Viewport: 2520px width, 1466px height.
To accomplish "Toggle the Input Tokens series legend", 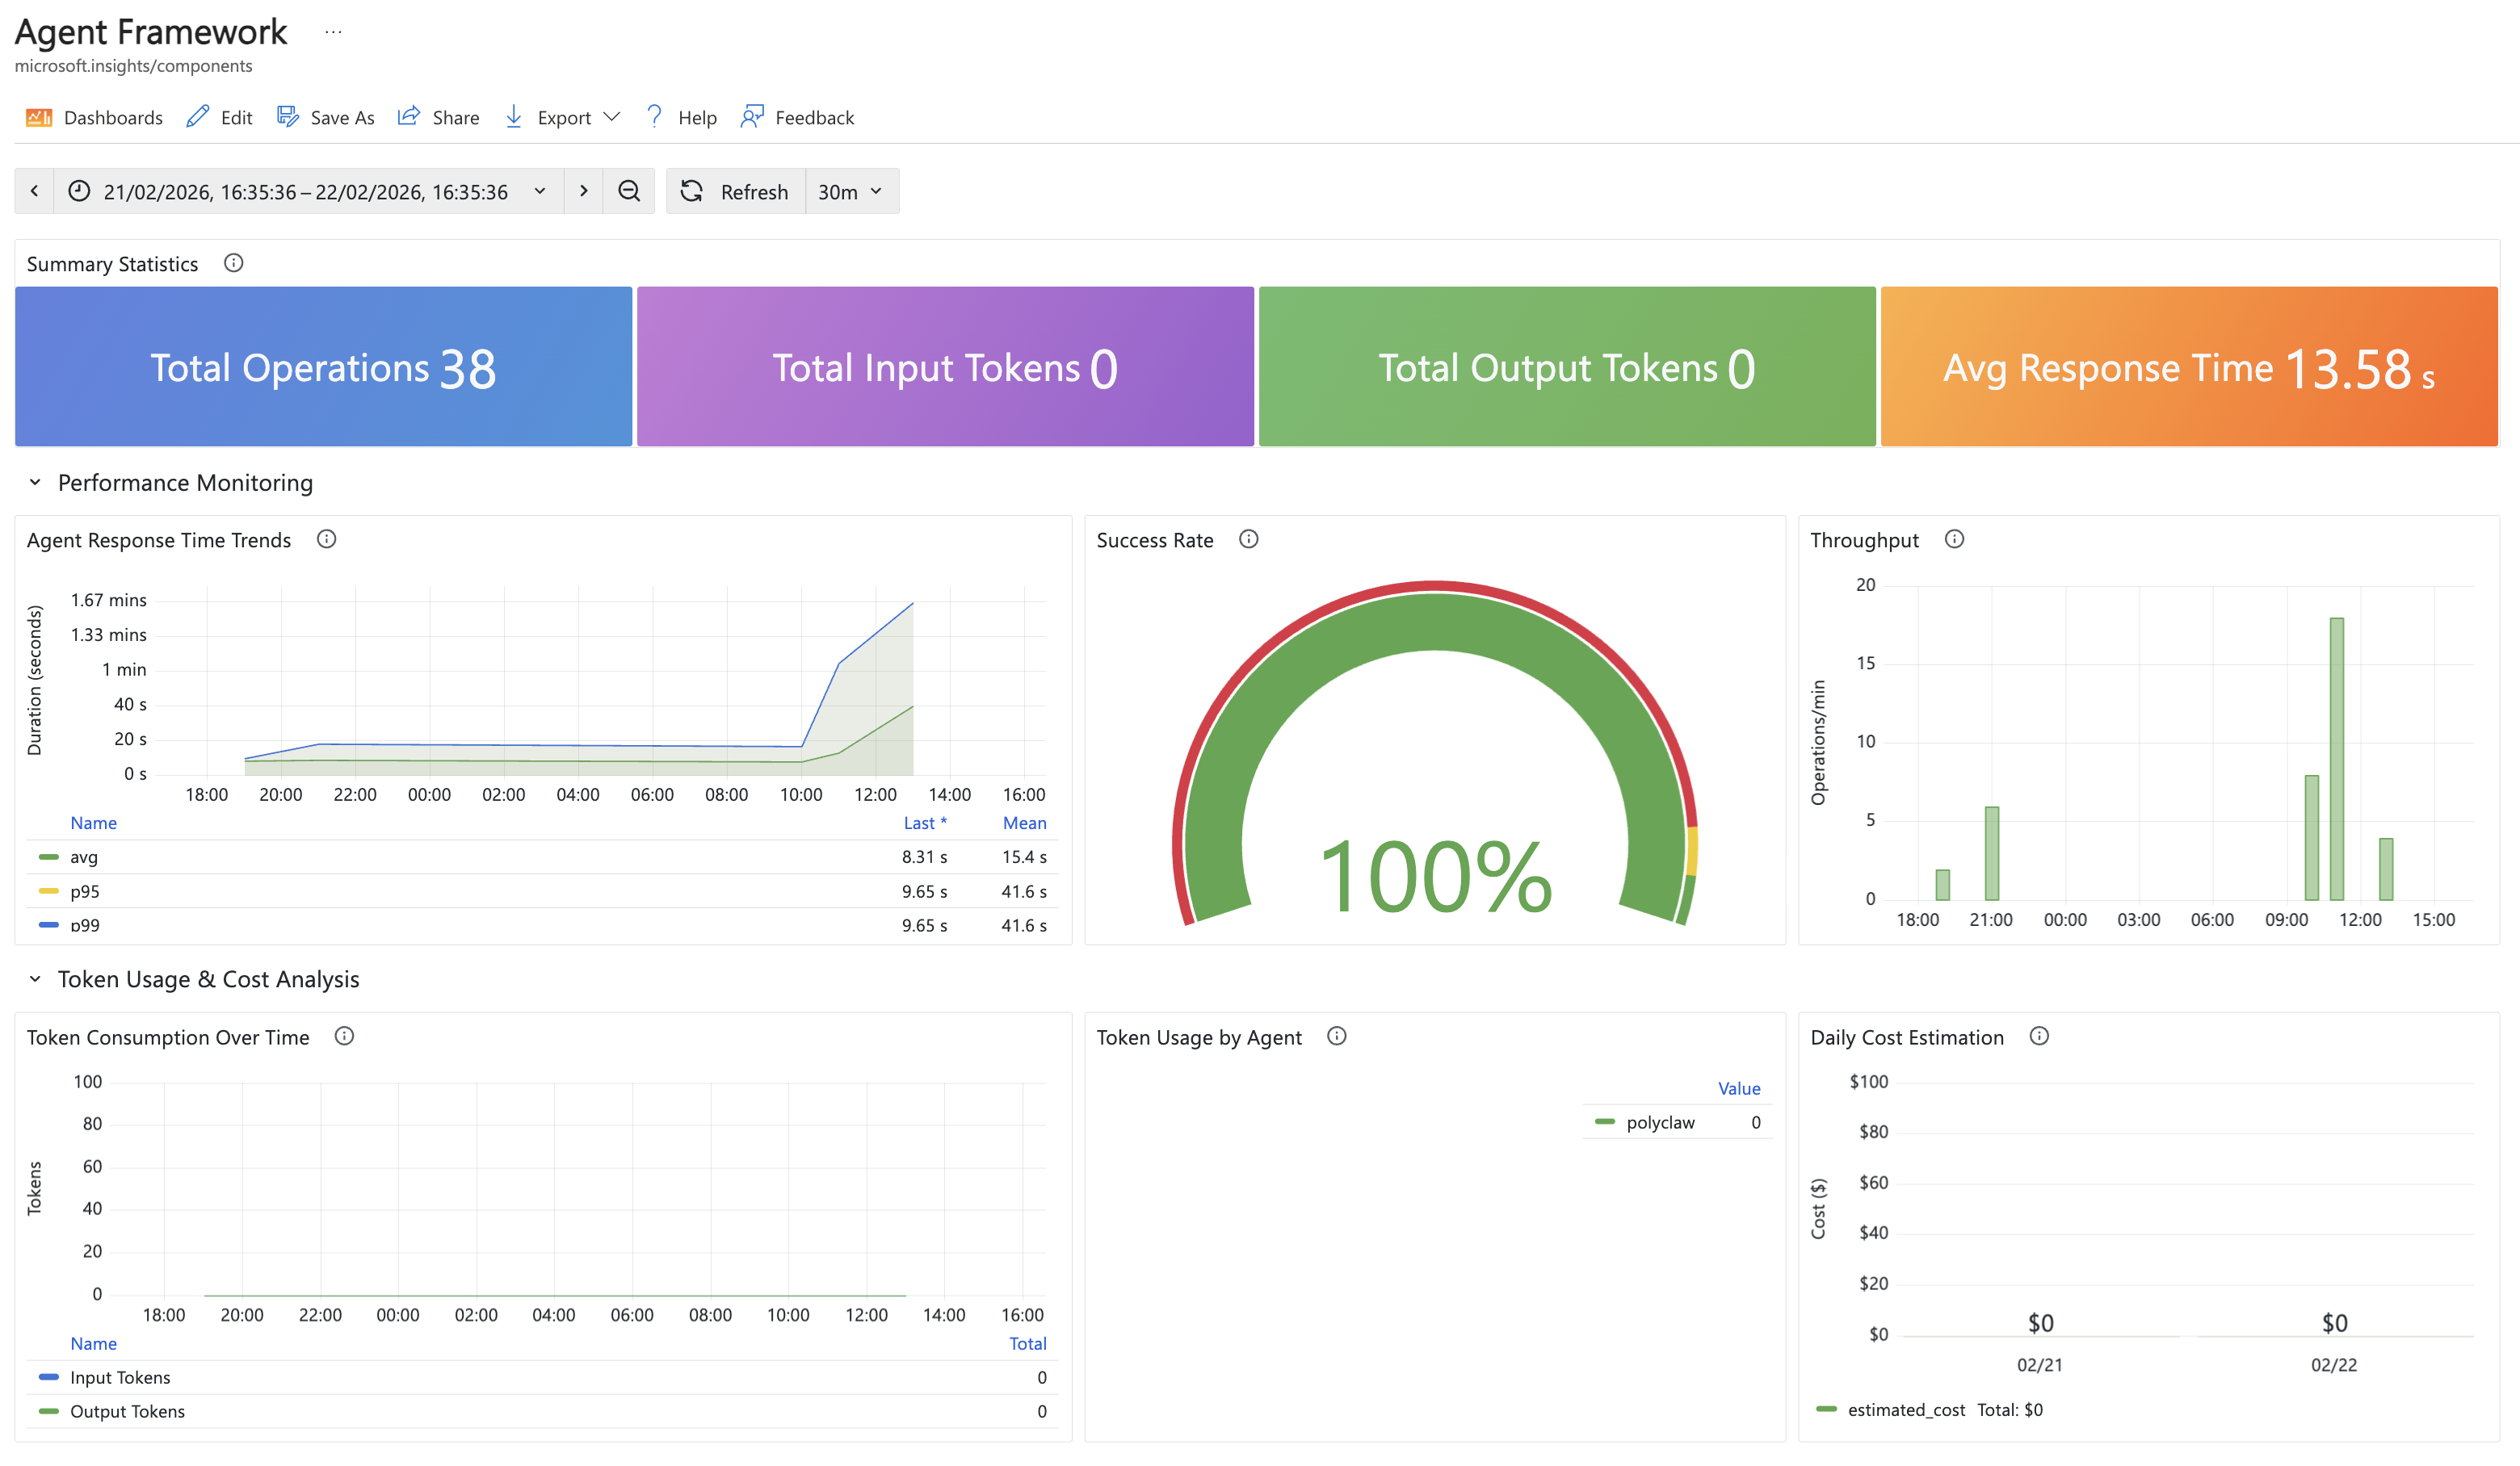I will point(120,1376).
